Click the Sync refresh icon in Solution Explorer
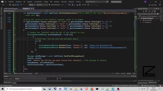 (153, 11)
